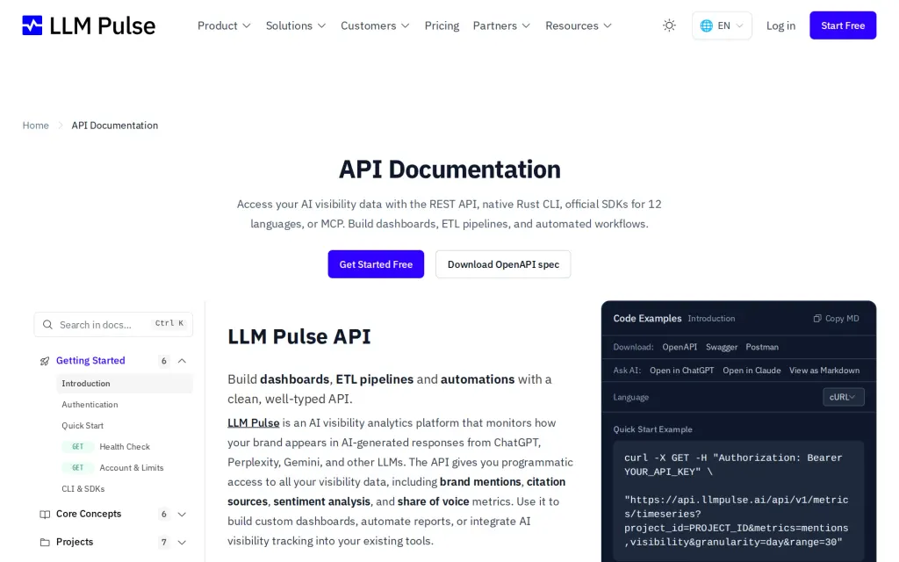Go to Home in the breadcrumb

[x=35, y=125]
